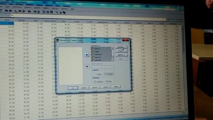This screenshot has width=213, height=120.
Task: Open the Add-ons menu
Action: (x=55, y=8)
